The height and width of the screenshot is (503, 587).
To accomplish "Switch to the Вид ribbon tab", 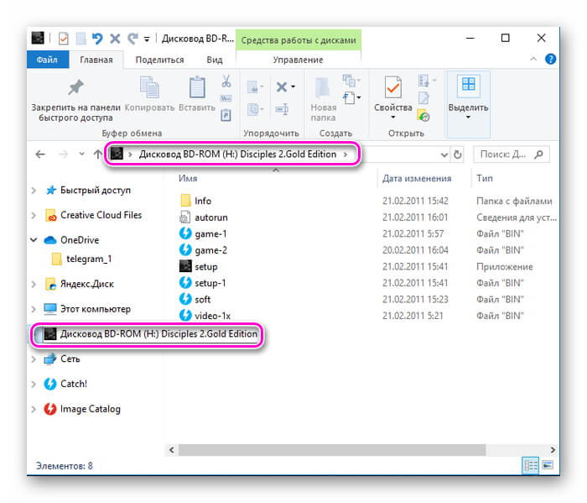I will [x=215, y=60].
